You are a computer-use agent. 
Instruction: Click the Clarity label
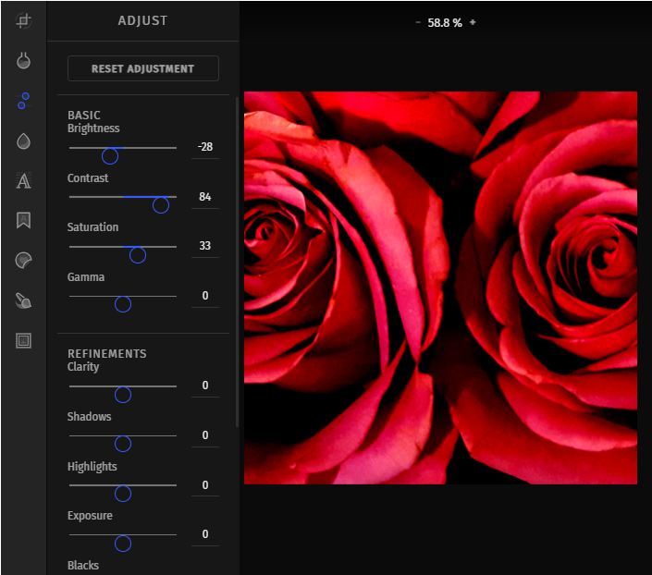click(83, 367)
